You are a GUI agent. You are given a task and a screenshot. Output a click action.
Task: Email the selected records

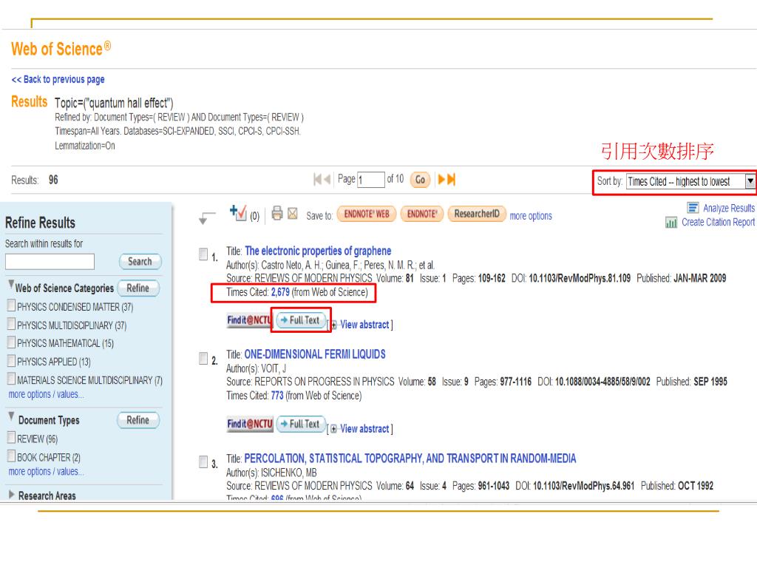click(293, 214)
